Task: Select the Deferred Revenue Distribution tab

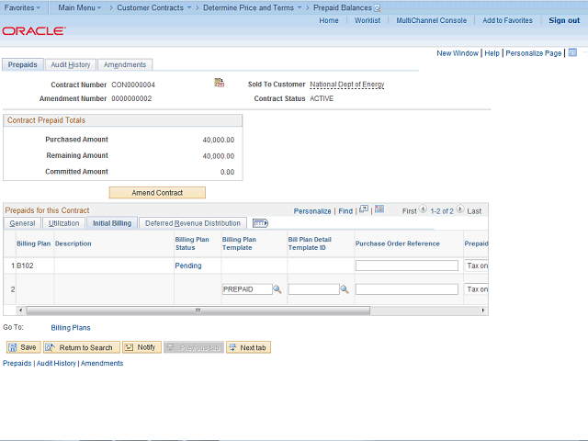Action: coord(193,223)
